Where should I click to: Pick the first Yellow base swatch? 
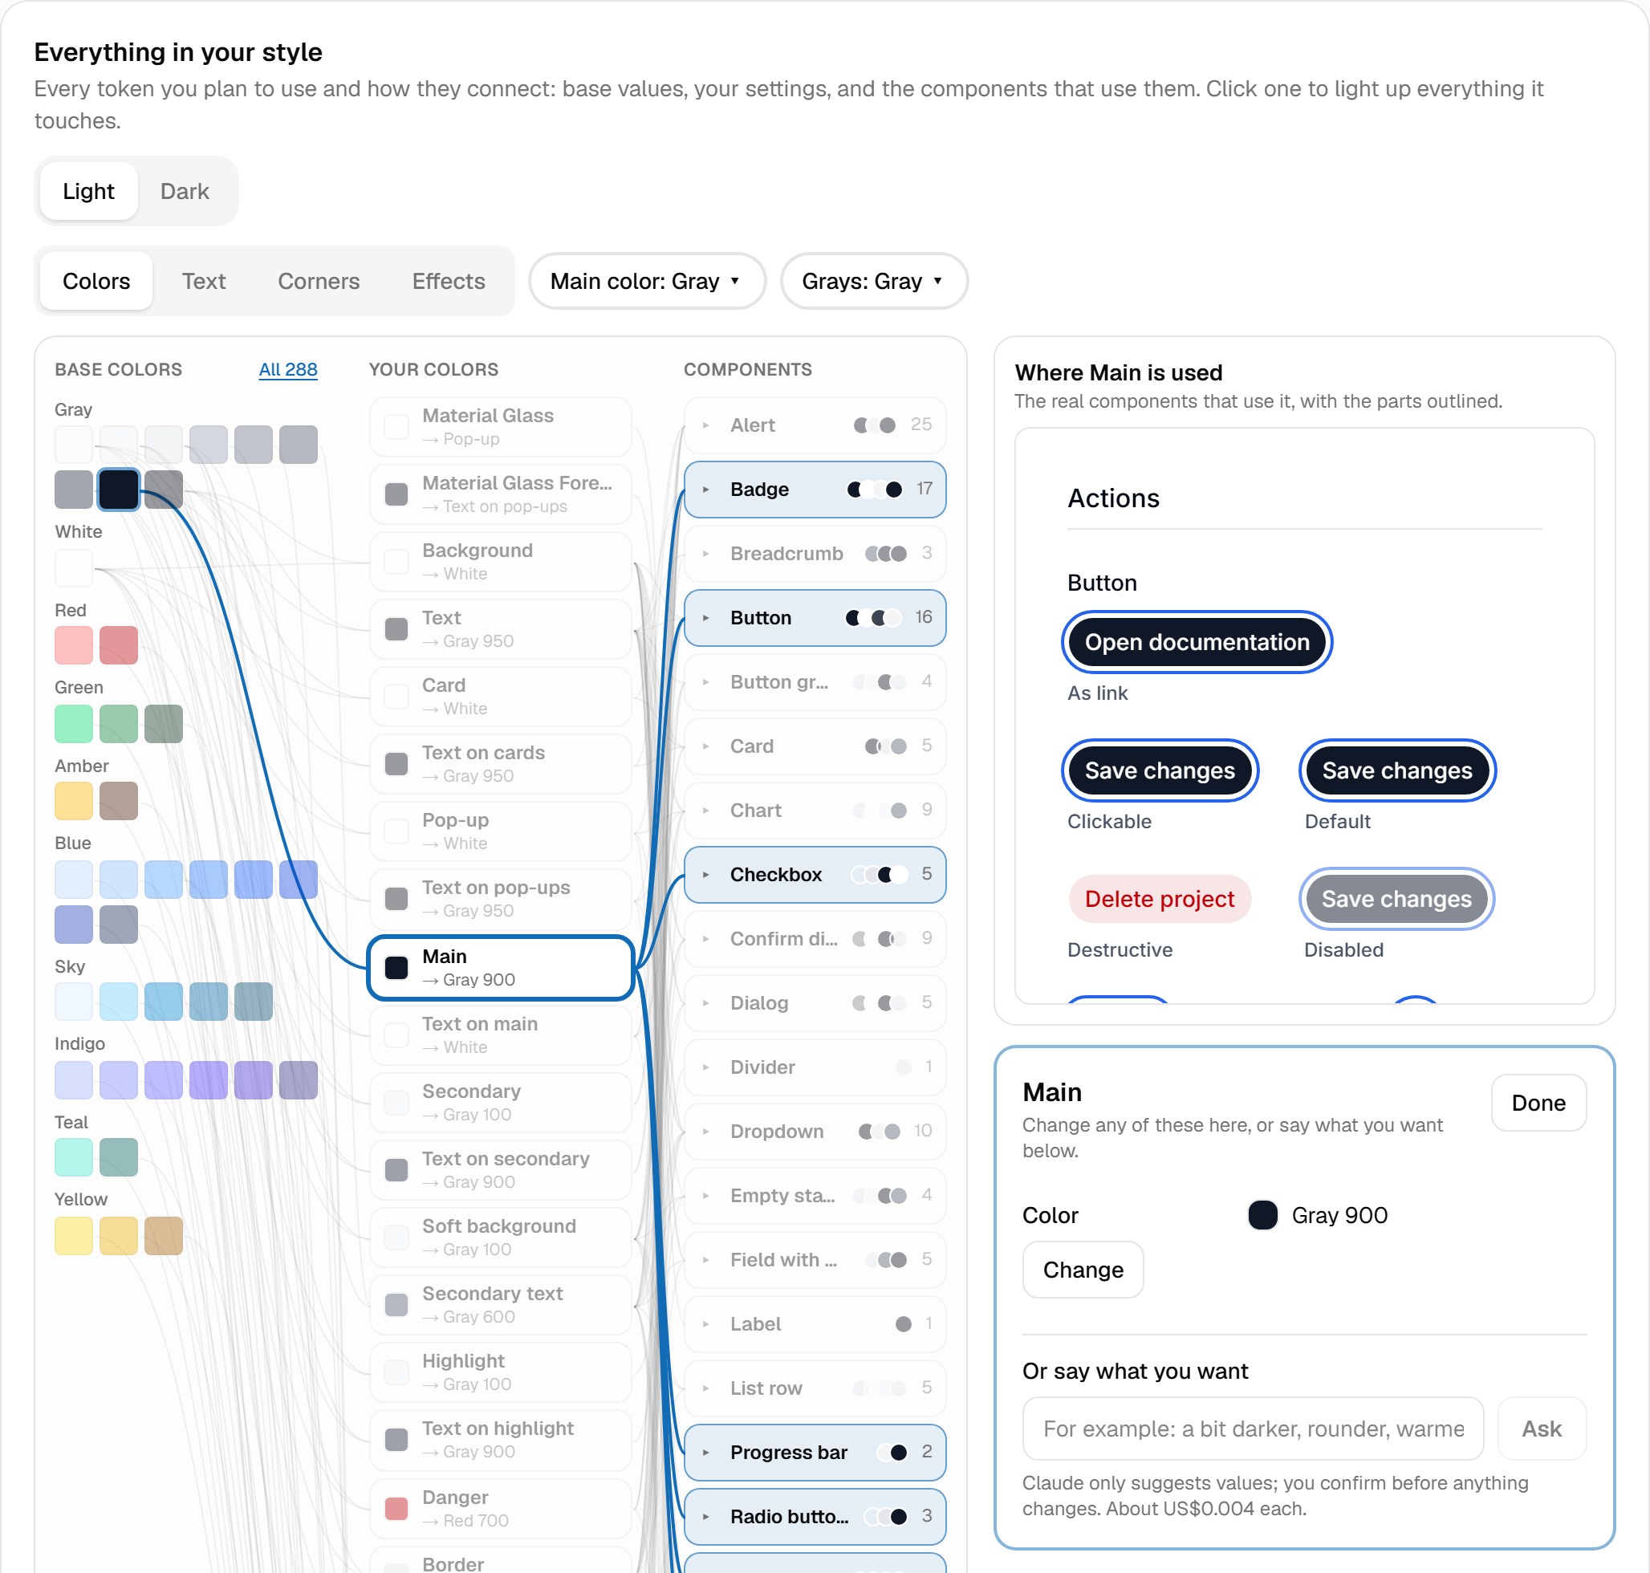(74, 1236)
